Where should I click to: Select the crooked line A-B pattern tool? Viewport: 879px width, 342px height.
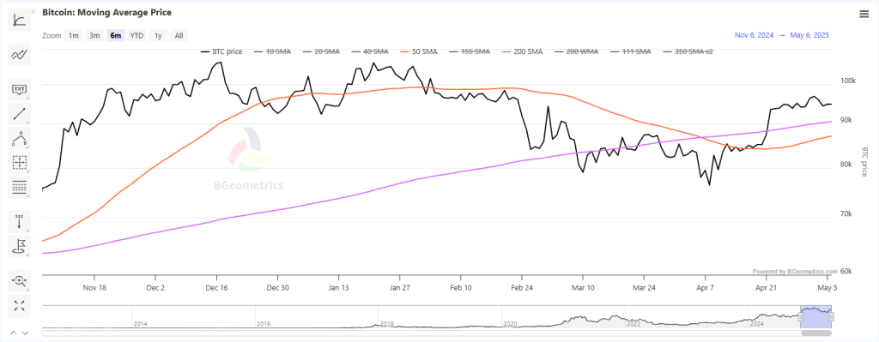click(20, 138)
